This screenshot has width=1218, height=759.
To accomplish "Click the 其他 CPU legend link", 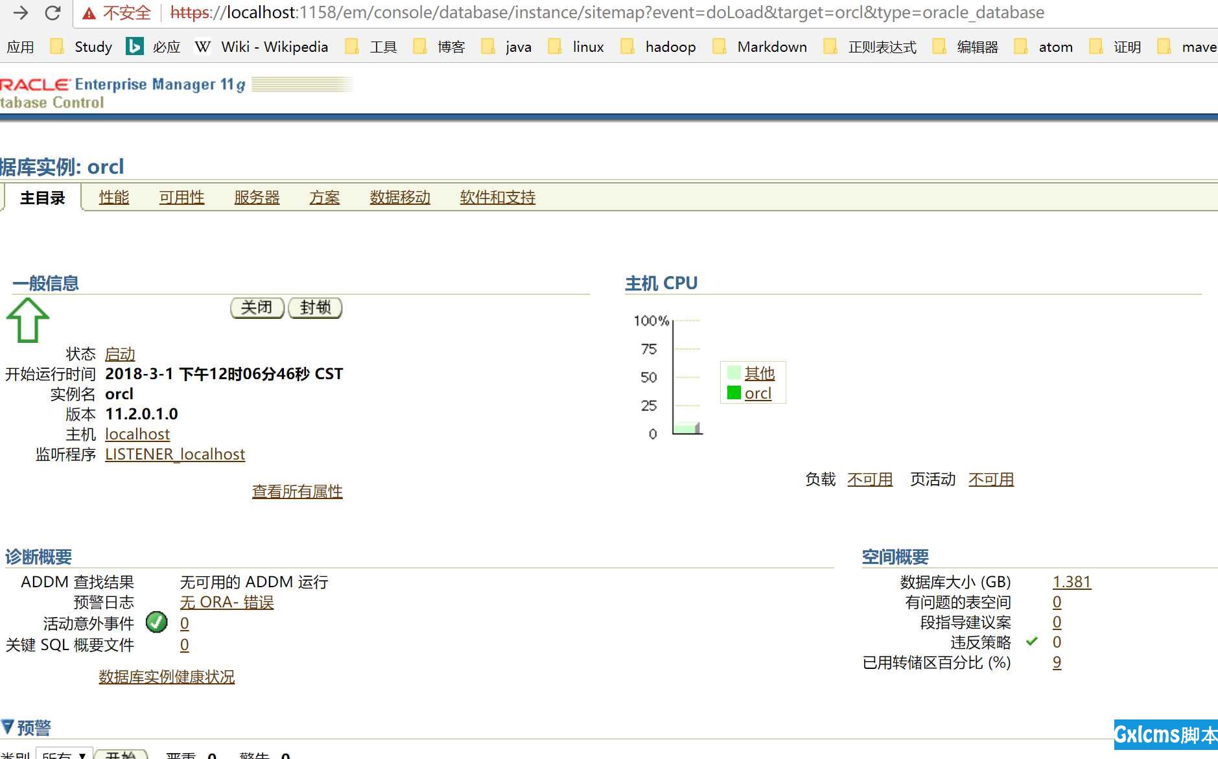I will click(760, 373).
